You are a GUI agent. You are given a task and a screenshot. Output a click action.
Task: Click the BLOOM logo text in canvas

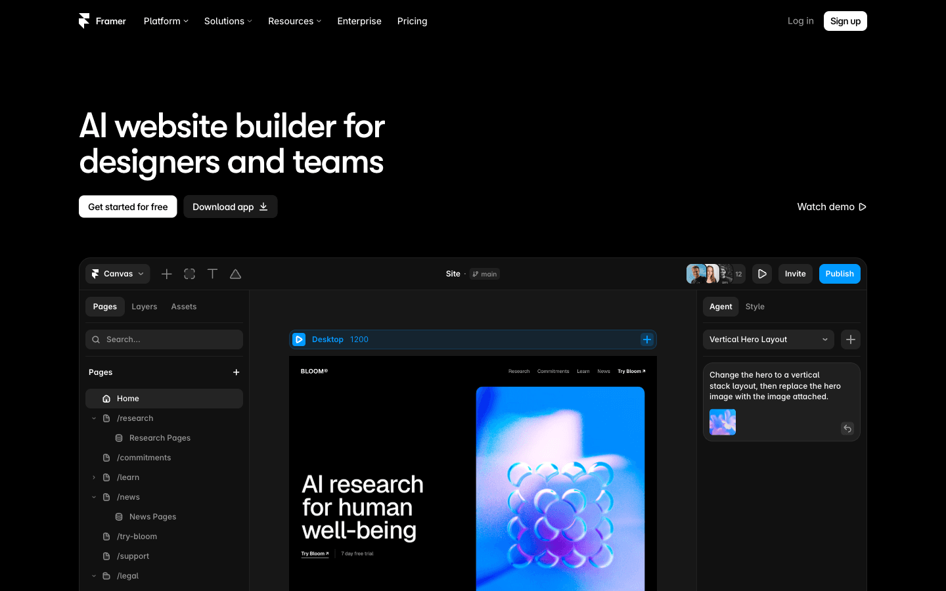(x=314, y=371)
